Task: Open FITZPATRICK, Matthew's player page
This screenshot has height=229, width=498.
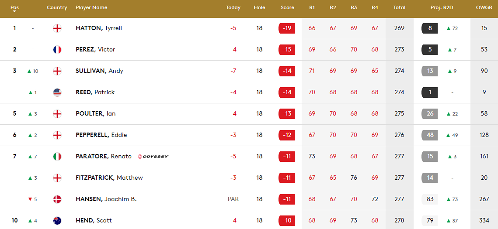Action: (109, 178)
